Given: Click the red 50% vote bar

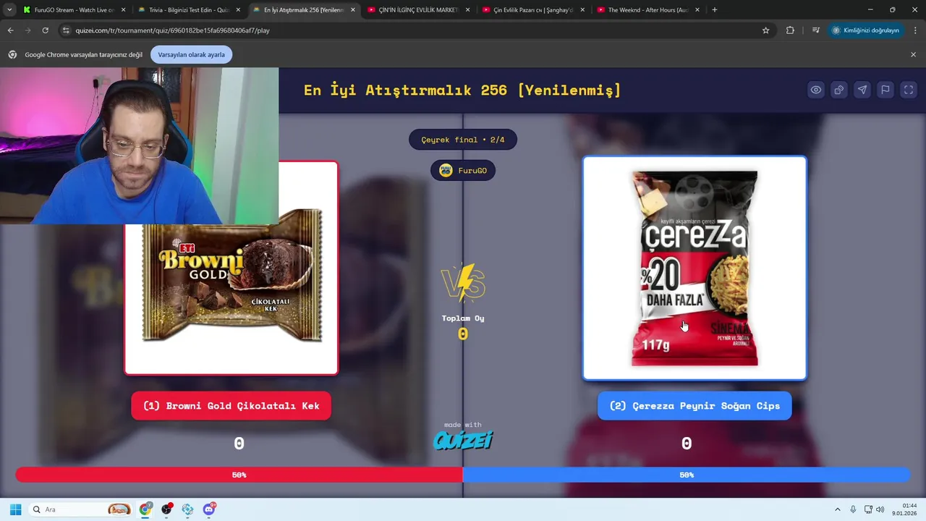Looking at the screenshot, I should coord(239,475).
